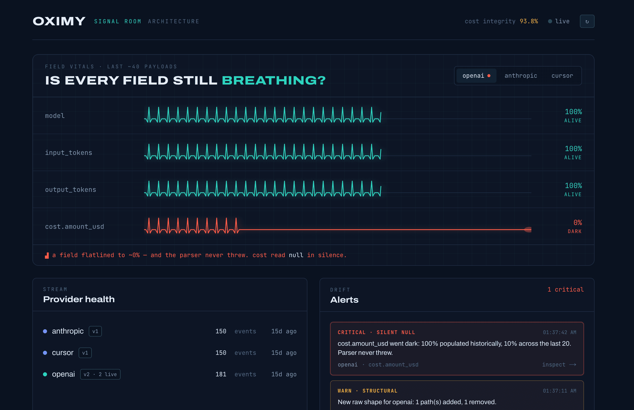The height and width of the screenshot is (410, 634).
Task: Open the OXIMY logo home
Action: pos(59,21)
